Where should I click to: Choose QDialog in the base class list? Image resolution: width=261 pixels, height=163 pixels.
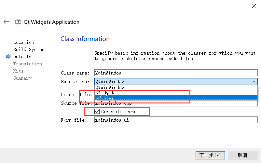coord(176,97)
